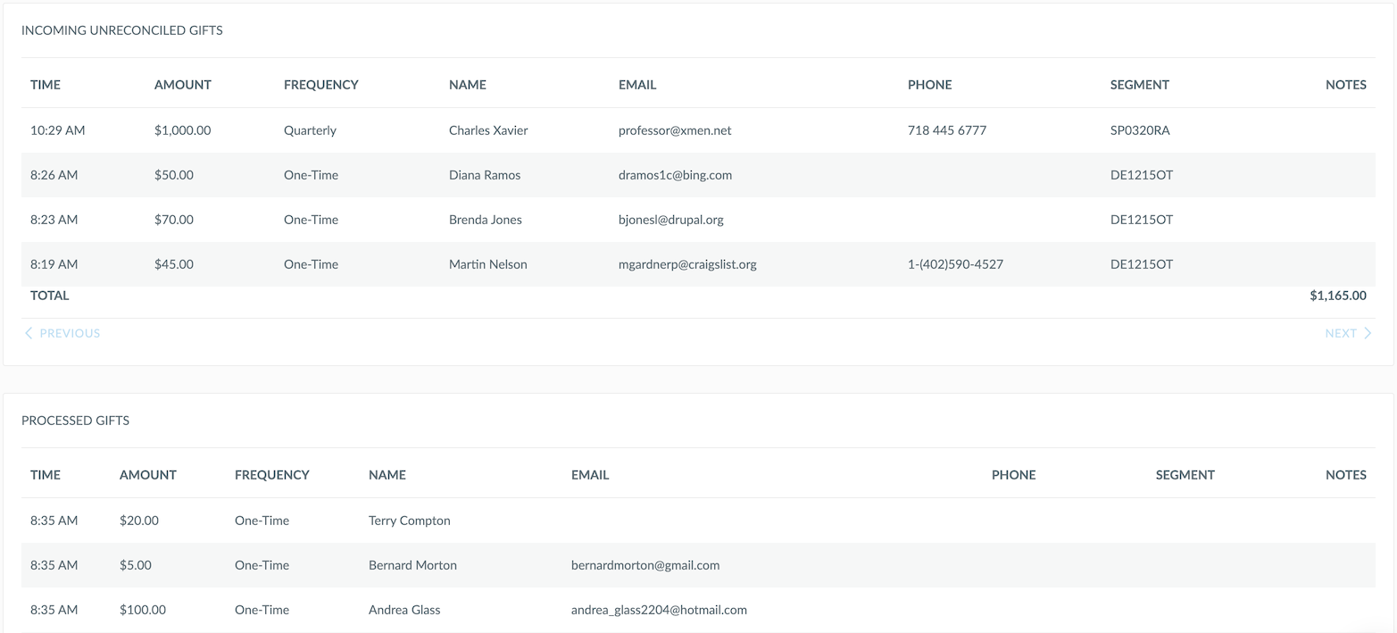Click the SEGMENT header in Processed Gifts

[x=1185, y=475]
